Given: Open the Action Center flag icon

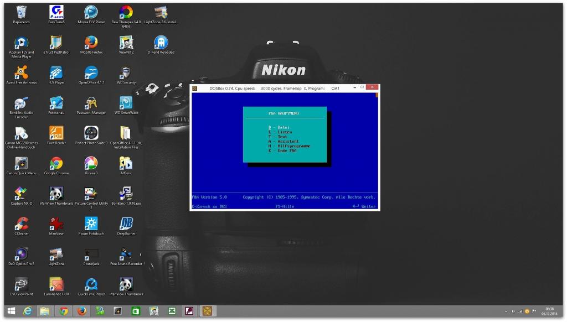Looking at the screenshot, I should [534, 311].
